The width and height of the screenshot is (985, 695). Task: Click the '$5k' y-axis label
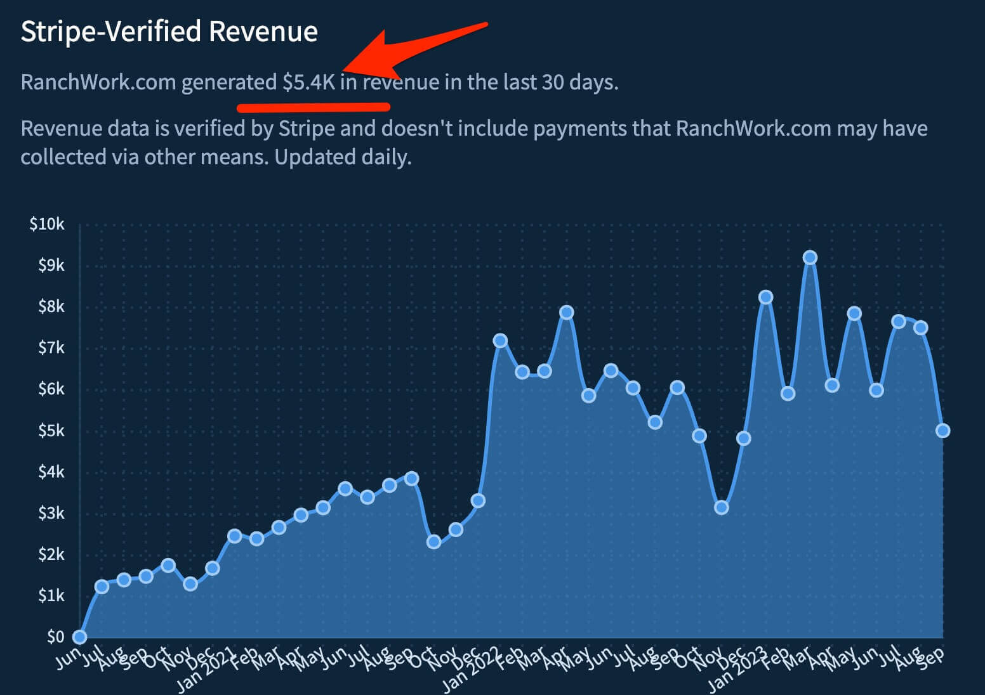point(51,431)
